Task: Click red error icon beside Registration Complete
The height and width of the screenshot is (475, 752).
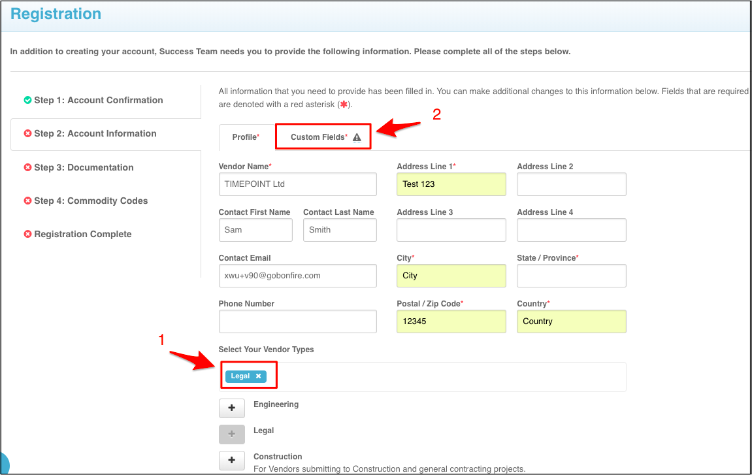Action: [27, 235]
